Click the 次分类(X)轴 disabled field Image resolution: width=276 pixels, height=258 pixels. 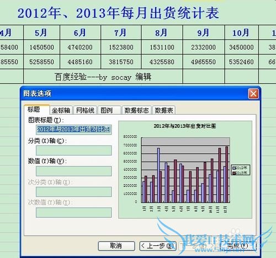coord(74,192)
